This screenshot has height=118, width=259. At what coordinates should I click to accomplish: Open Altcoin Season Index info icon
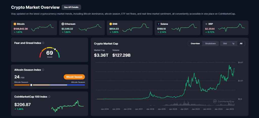(43, 70)
